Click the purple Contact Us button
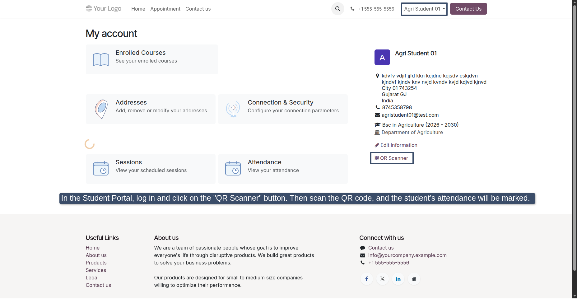577x299 pixels. tap(468, 9)
